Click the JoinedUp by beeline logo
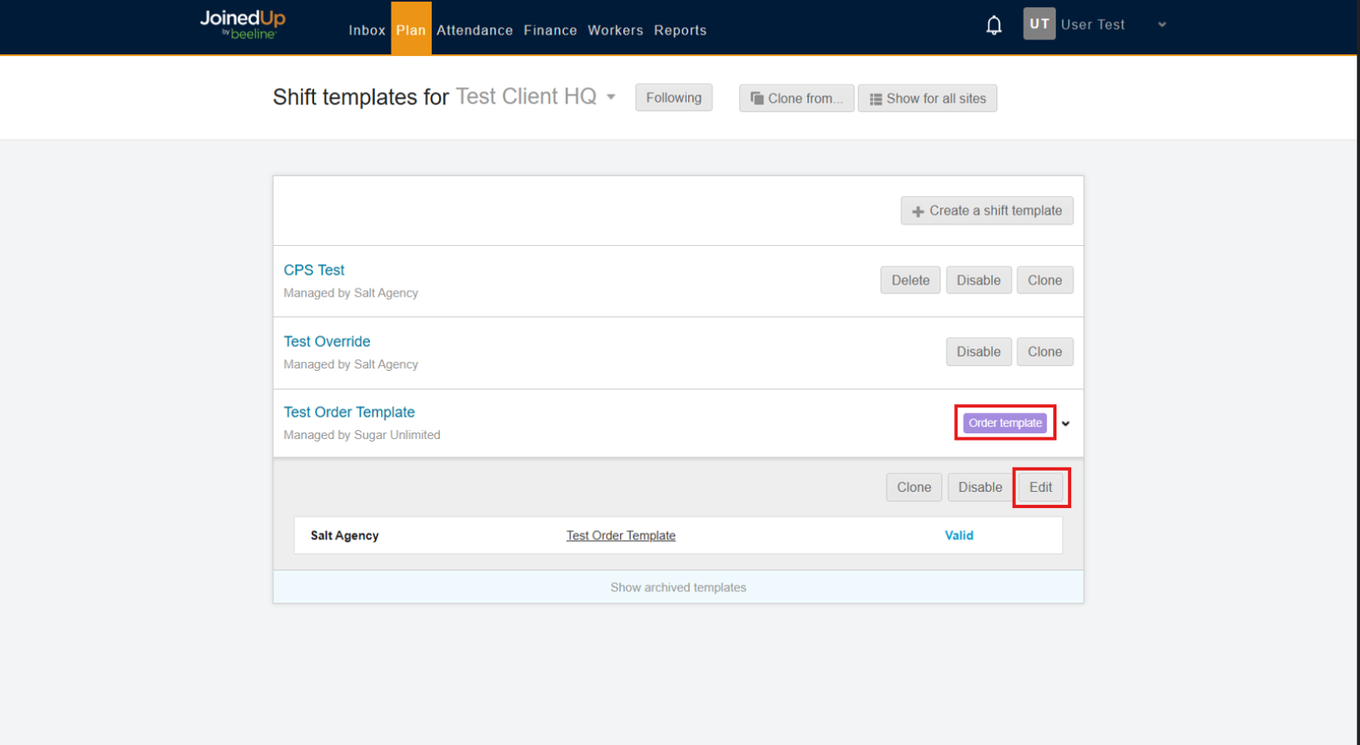This screenshot has height=745, width=1360. (243, 24)
